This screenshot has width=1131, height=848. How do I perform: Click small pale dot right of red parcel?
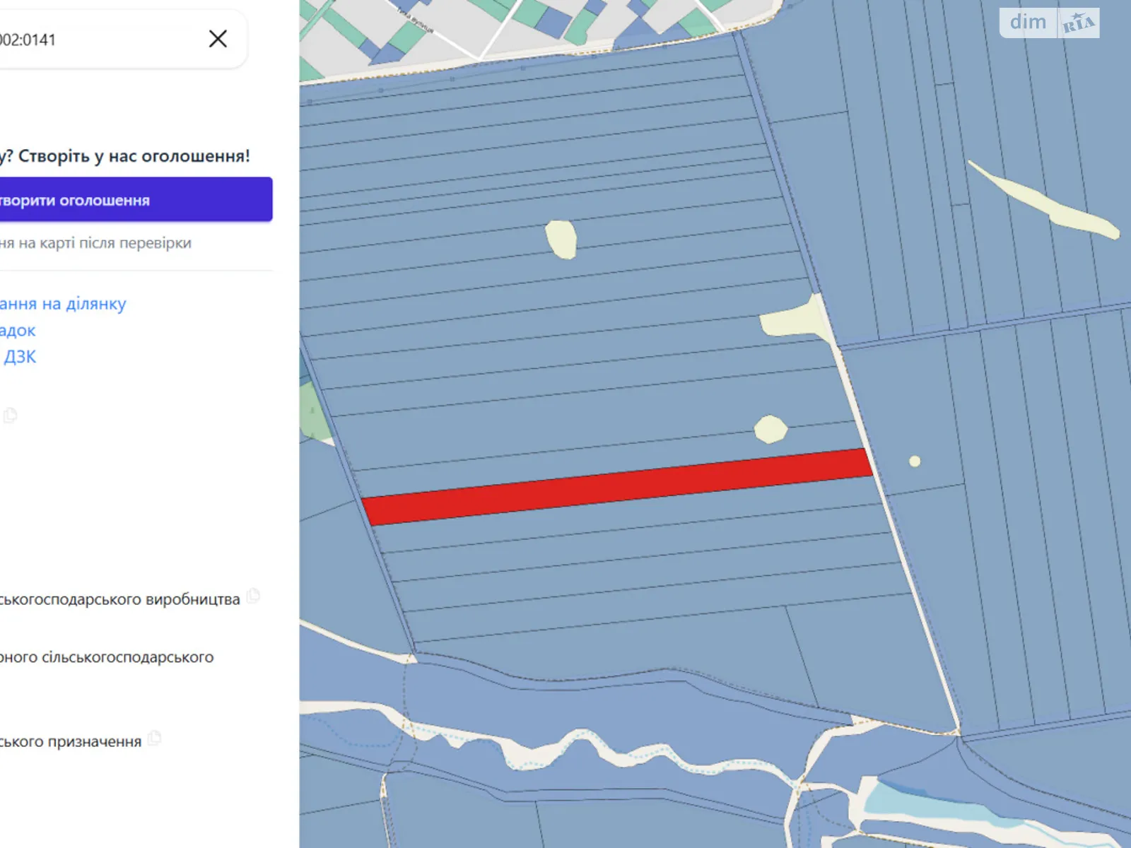(915, 461)
